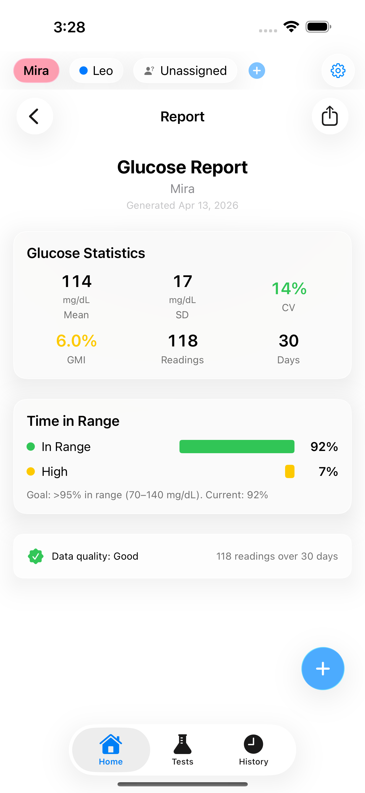Viewport: 365px width, 793px height.
Task: Tap the status bar clock showing 3:28
Action: (69, 27)
